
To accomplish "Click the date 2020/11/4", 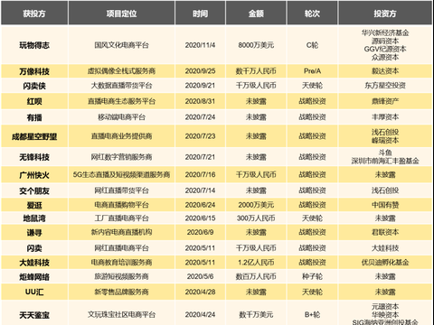I will coord(200,45).
